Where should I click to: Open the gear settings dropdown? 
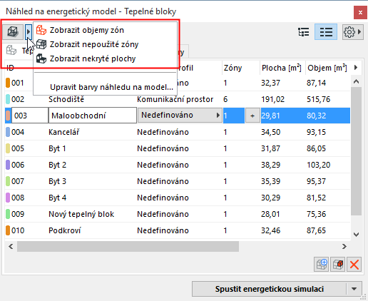353,32
